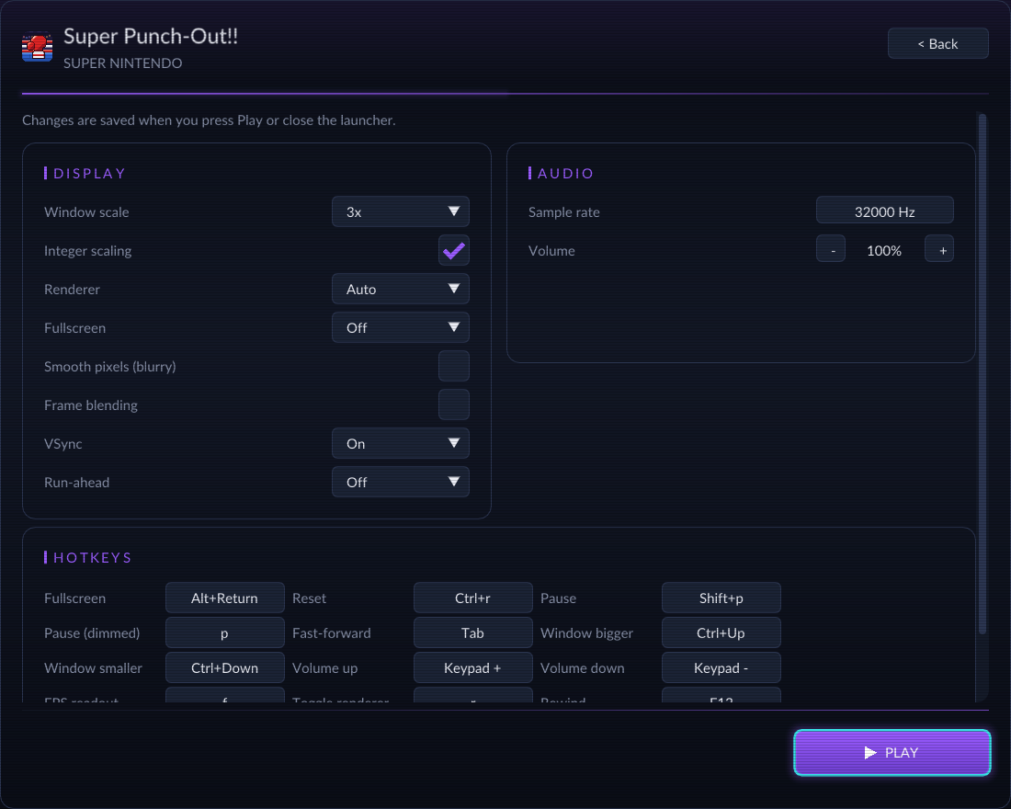
Task: Click the Window scale label
Action: [x=86, y=212]
